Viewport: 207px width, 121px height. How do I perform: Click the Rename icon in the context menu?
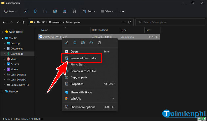pos(83,43)
